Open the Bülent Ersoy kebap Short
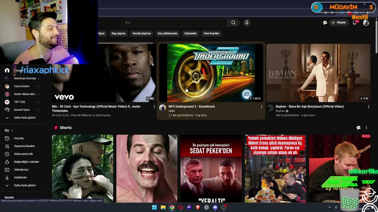 276,169
